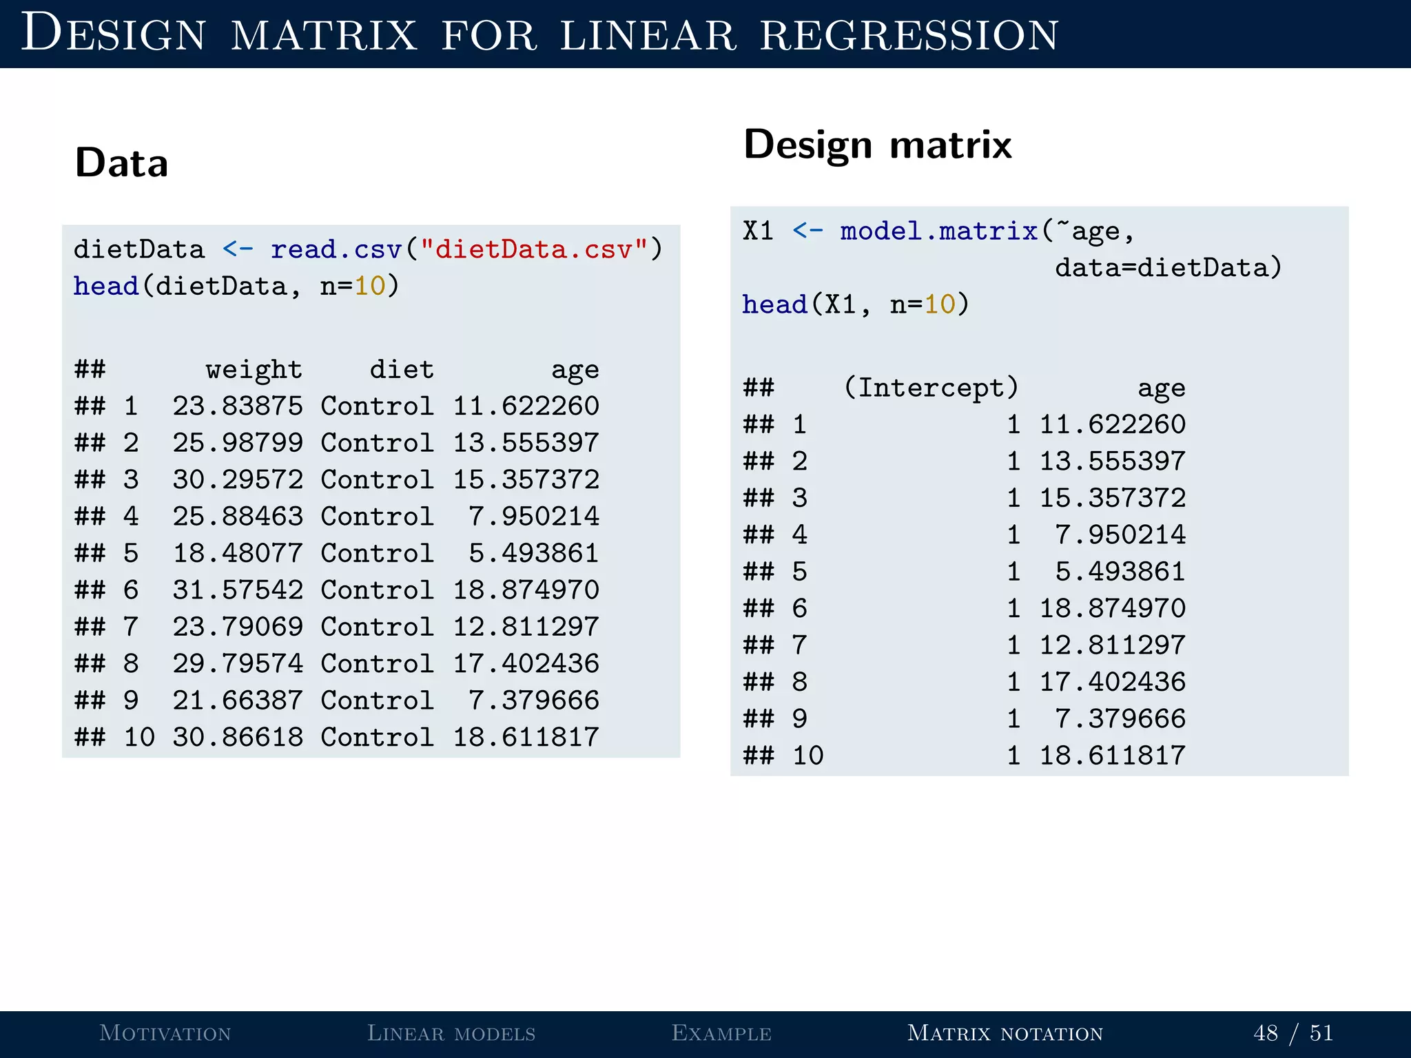The height and width of the screenshot is (1058, 1411).
Task: Click the data=dietData) argument
Action: 1168,268
